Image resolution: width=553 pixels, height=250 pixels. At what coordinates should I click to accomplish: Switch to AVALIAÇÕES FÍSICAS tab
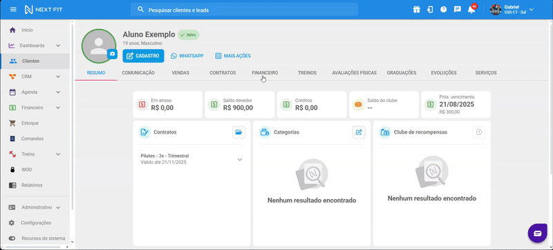pyautogui.click(x=355, y=73)
